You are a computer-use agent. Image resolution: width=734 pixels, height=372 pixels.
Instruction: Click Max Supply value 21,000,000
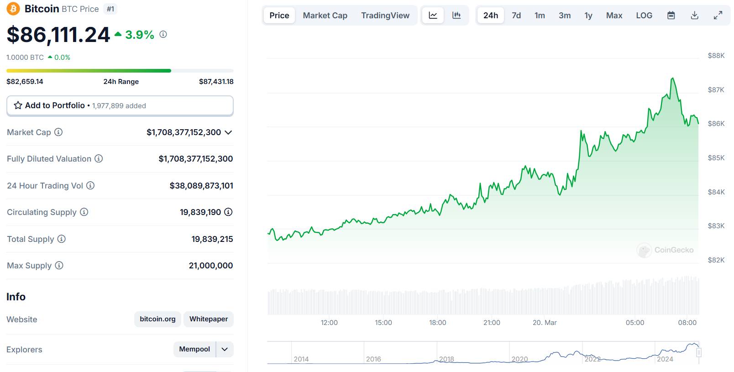pos(211,266)
